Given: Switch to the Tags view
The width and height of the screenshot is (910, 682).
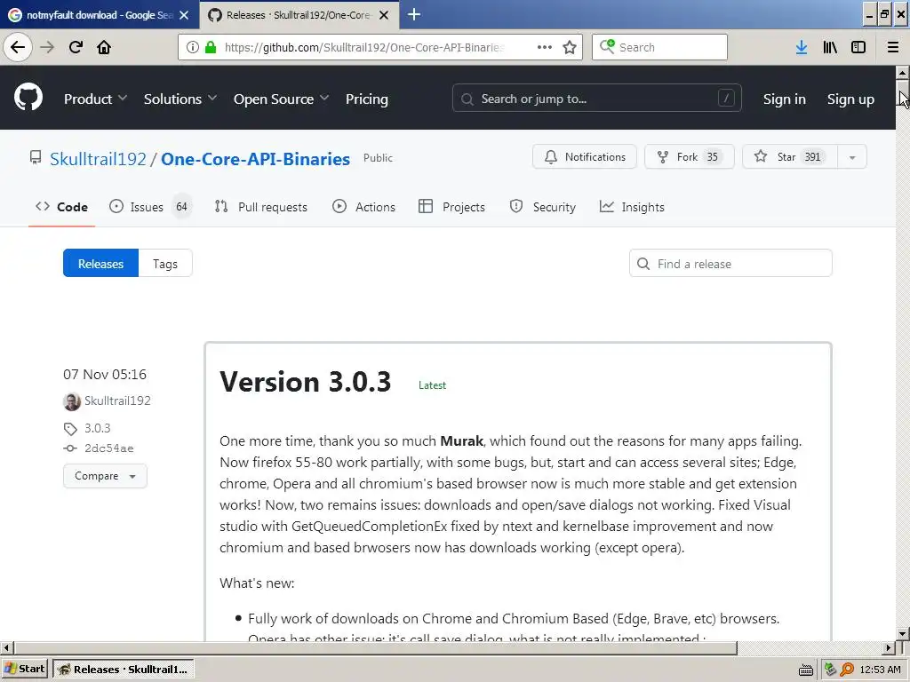Looking at the screenshot, I should tap(165, 263).
